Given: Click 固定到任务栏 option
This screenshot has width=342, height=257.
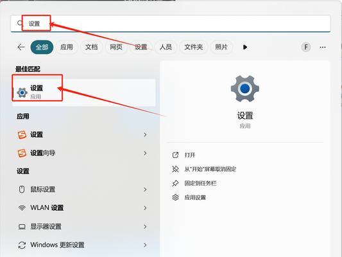Looking at the screenshot, I should (x=200, y=183).
